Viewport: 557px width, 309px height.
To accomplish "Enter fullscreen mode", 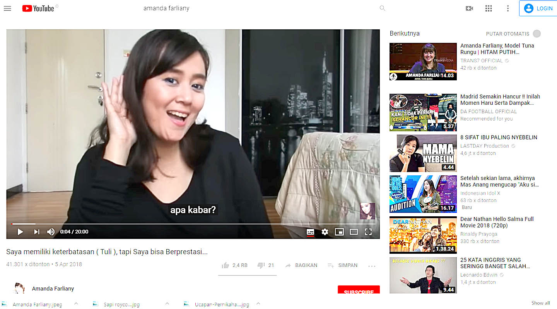I will [x=368, y=232].
